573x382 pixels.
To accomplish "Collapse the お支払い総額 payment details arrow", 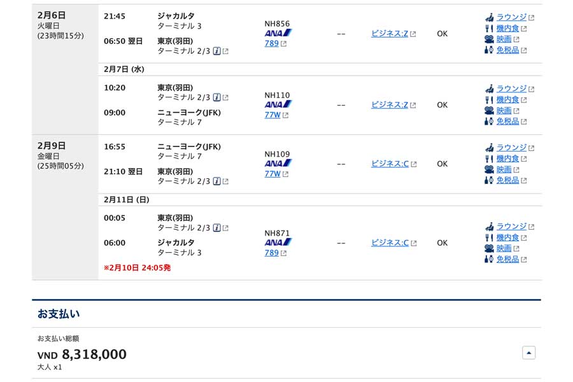I will (529, 353).
